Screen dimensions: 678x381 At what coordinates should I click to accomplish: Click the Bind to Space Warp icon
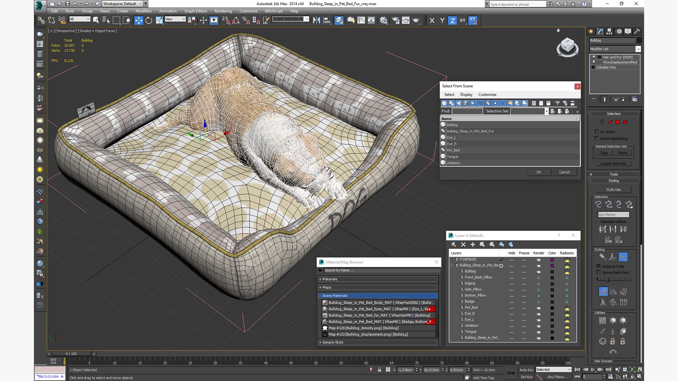pos(62,20)
